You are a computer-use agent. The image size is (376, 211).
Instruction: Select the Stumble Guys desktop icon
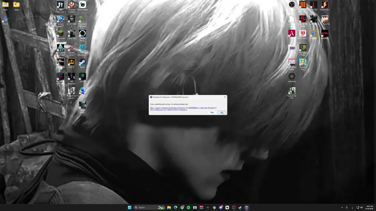303,64
